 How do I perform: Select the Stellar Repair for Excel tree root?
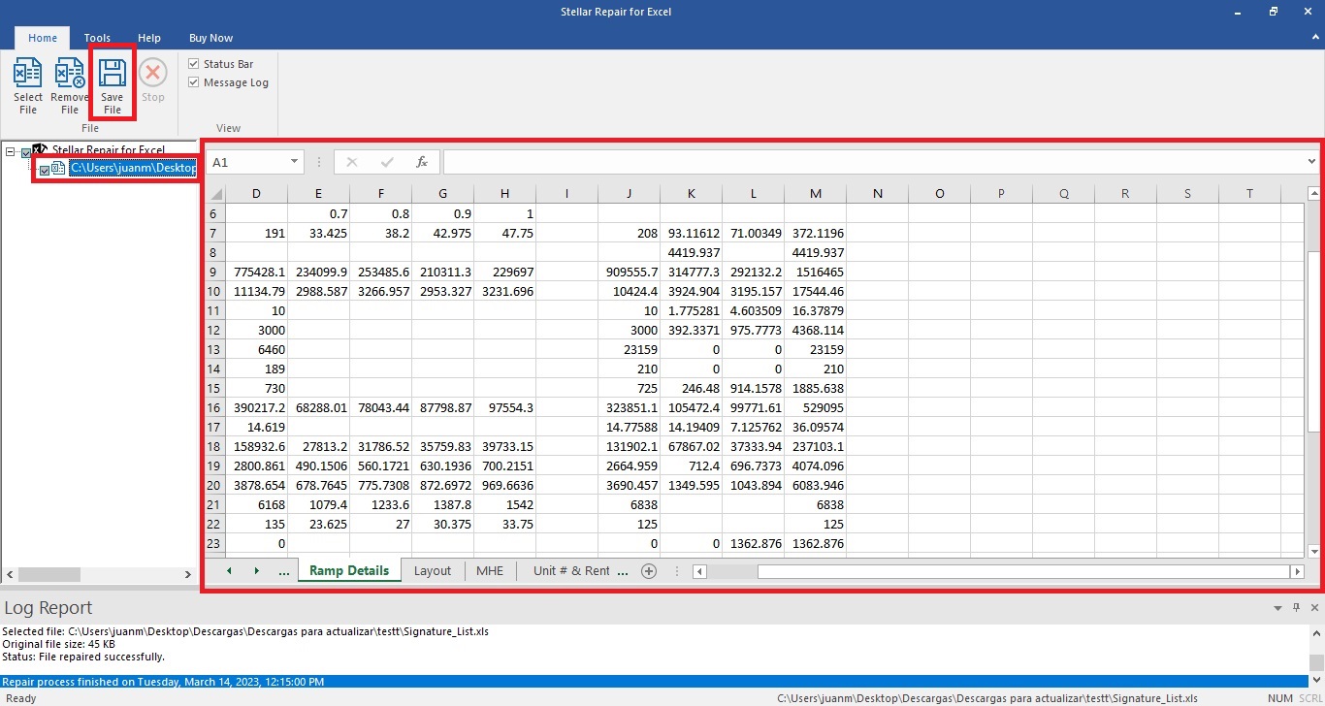[108, 150]
